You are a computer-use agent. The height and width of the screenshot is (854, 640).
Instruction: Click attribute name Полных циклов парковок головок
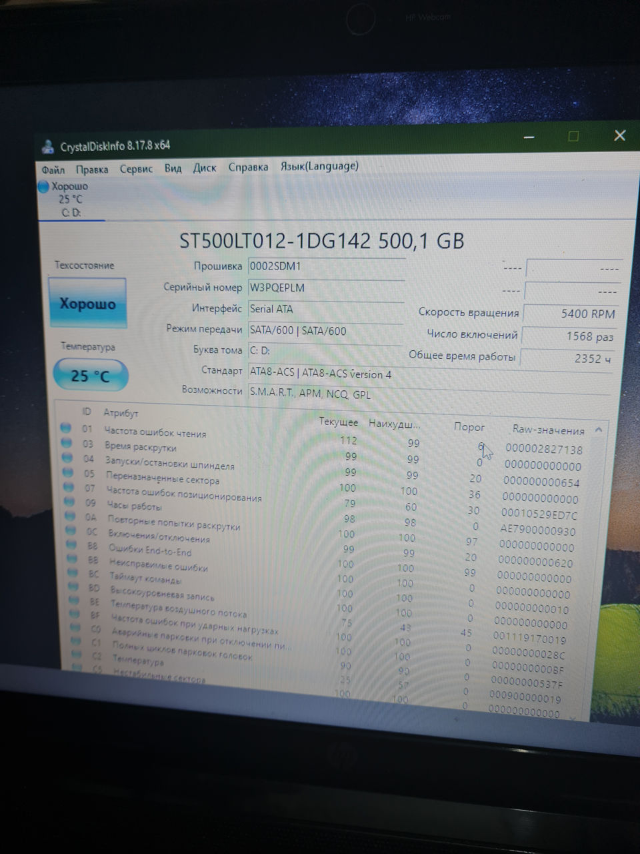[x=182, y=651]
